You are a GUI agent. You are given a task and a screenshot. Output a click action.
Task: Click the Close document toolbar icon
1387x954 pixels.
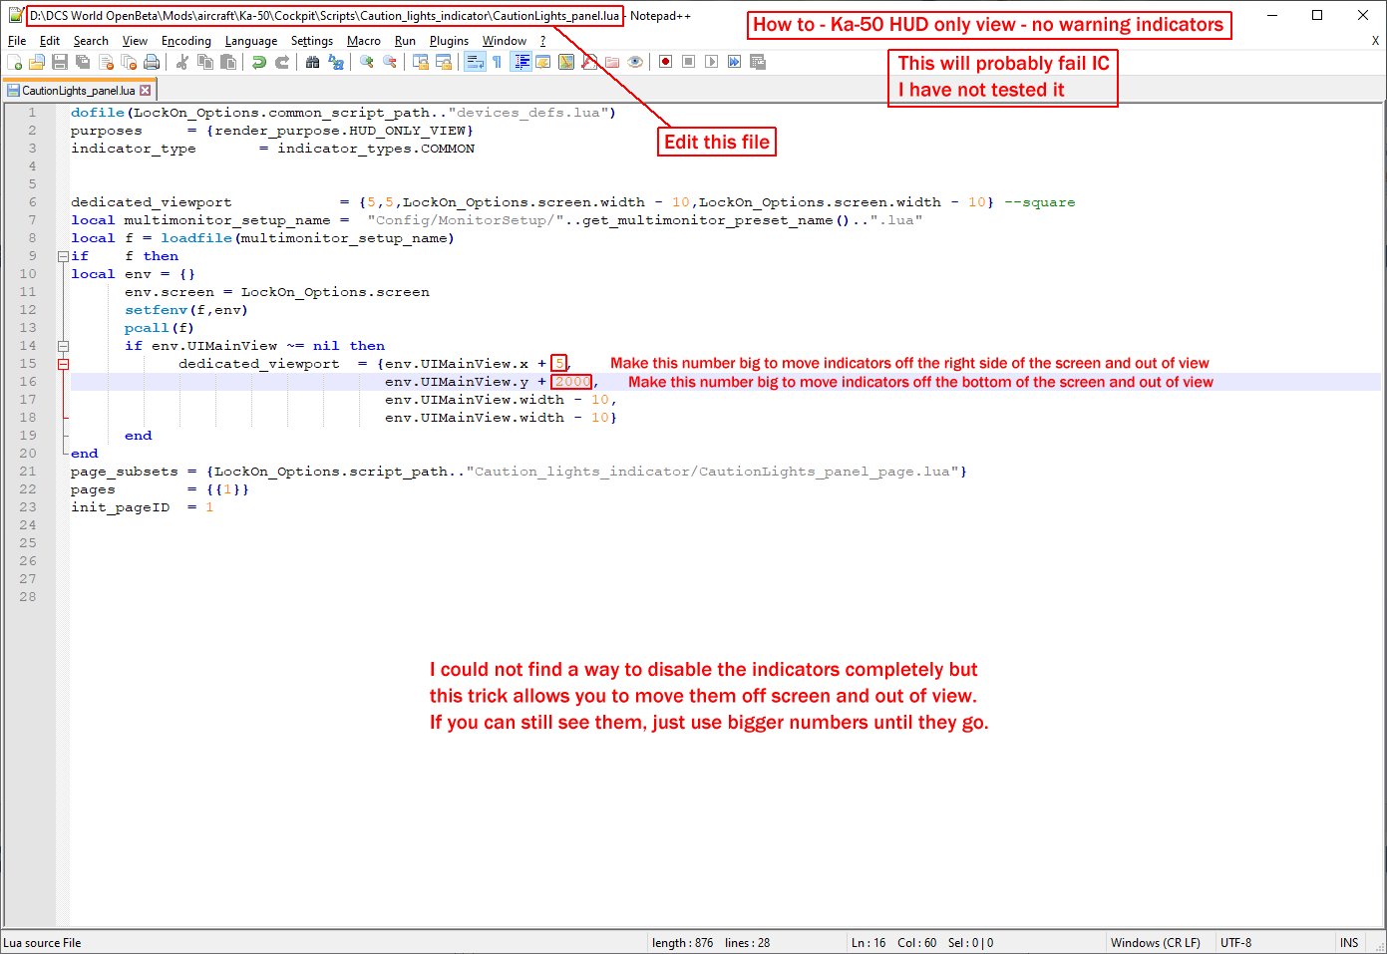tap(106, 62)
